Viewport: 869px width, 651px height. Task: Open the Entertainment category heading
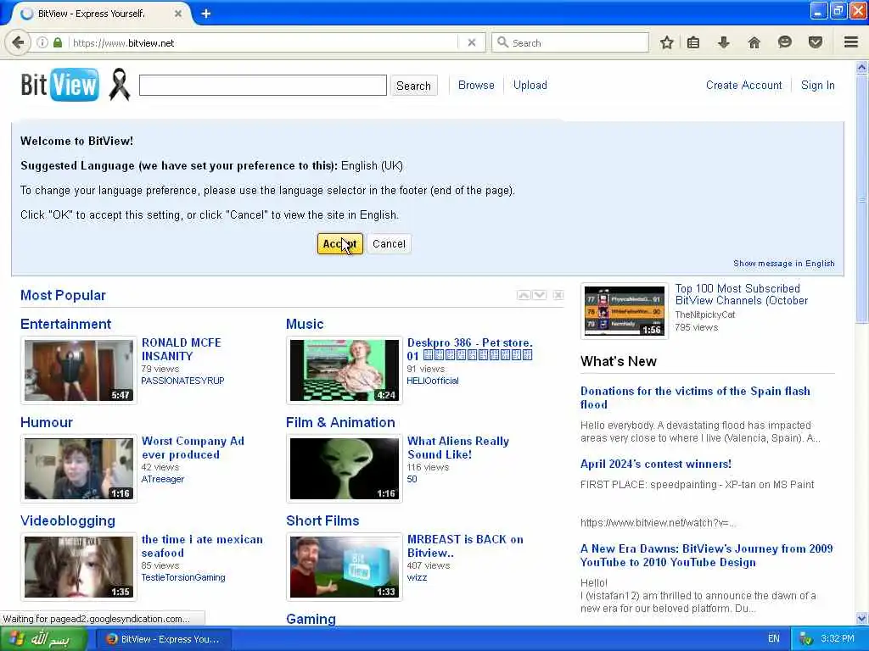click(x=65, y=324)
